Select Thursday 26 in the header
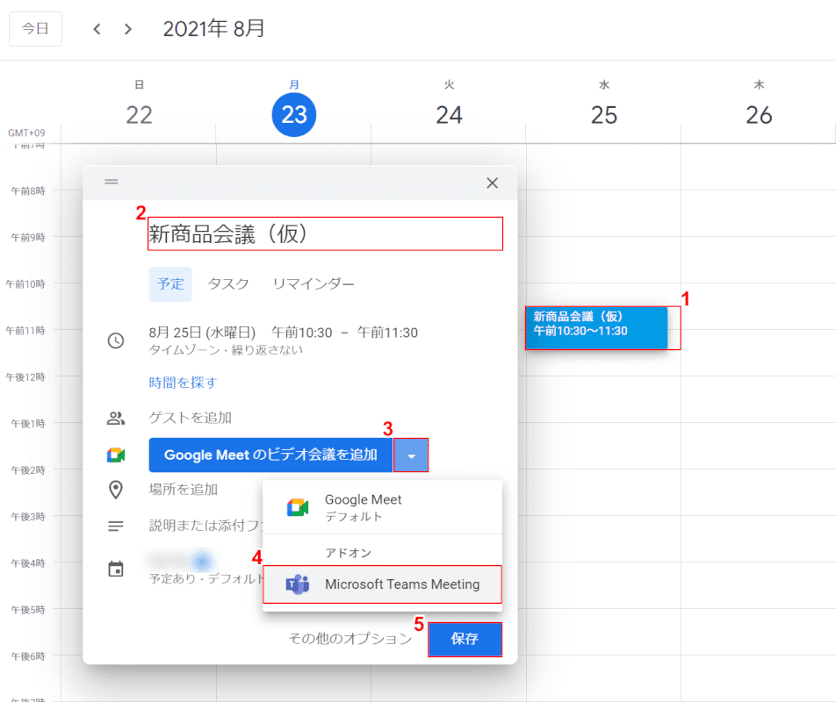 point(760,115)
